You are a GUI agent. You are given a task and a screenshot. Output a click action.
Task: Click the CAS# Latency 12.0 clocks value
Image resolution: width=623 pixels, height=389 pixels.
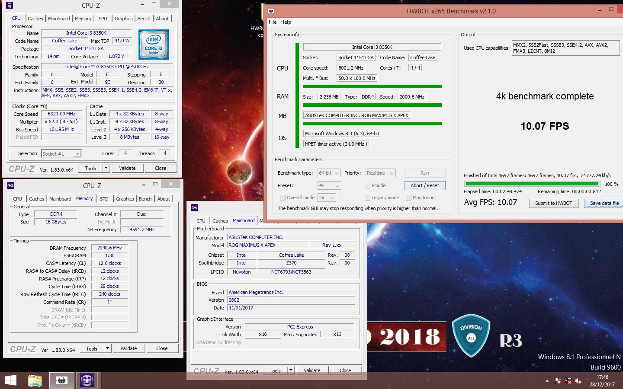(109, 263)
